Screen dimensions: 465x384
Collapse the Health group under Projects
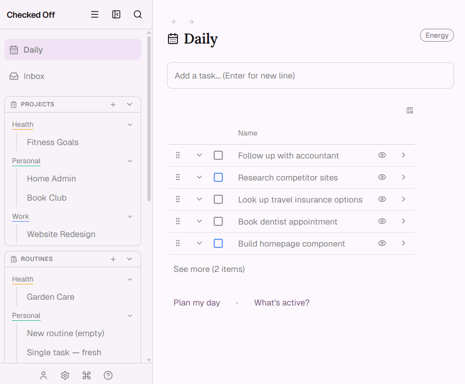[x=130, y=124]
